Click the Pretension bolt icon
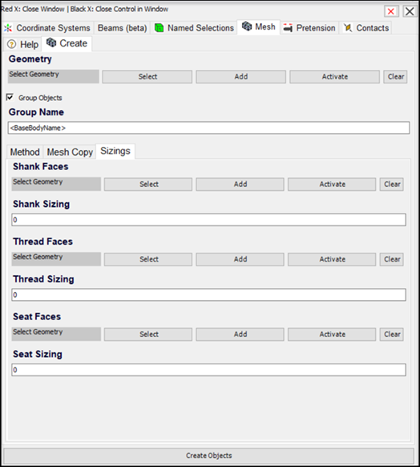The width and height of the screenshot is (420, 467). click(288, 28)
